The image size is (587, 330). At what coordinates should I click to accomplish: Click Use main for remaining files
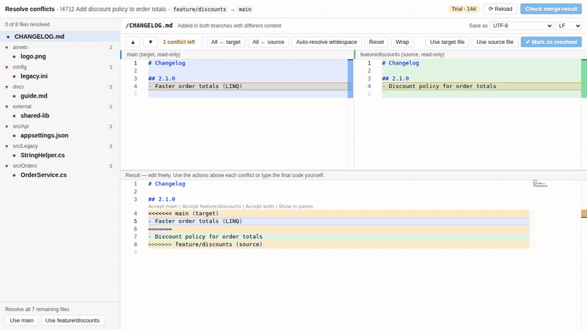point(22,320)
